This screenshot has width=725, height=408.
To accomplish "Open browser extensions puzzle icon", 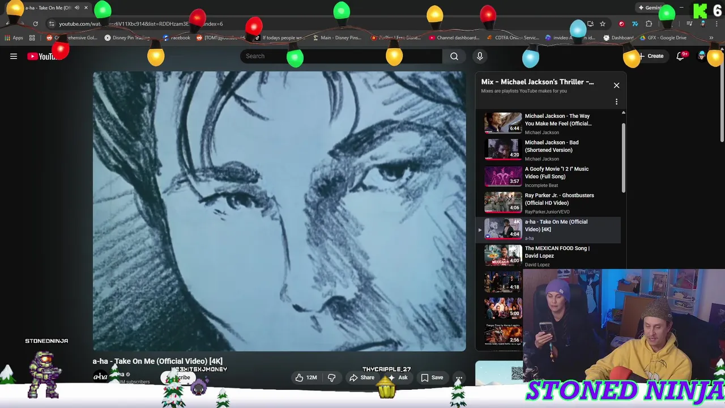I will pyautogui.click(x=649, y=24).
